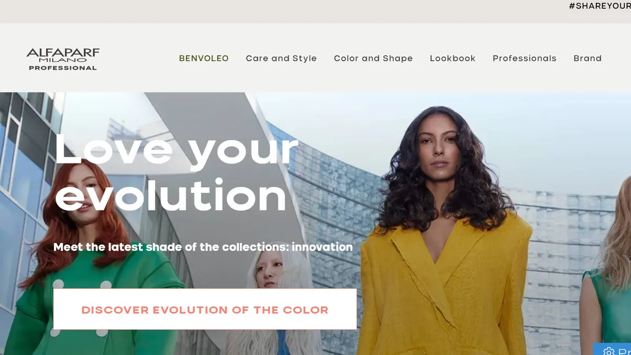Click the Alfaparf Milano Professional logo
The image size is (631, 355).
pos(63,58)
